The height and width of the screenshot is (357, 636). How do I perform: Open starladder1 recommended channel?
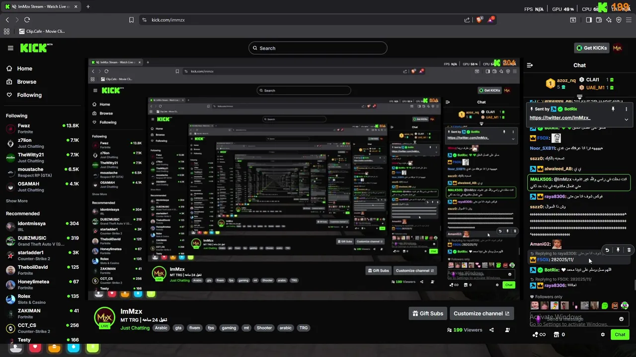click(x=42, y=255)
